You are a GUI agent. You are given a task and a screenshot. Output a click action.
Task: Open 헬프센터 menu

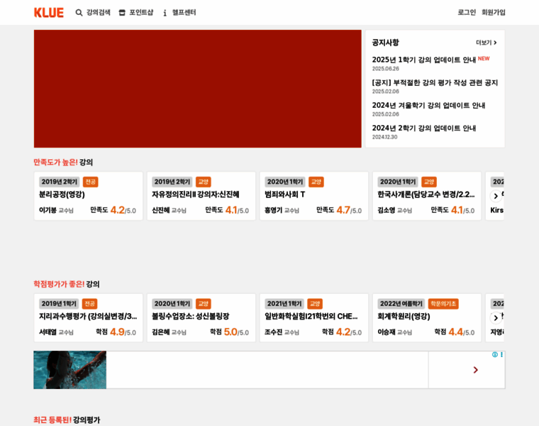click(184, 13)
